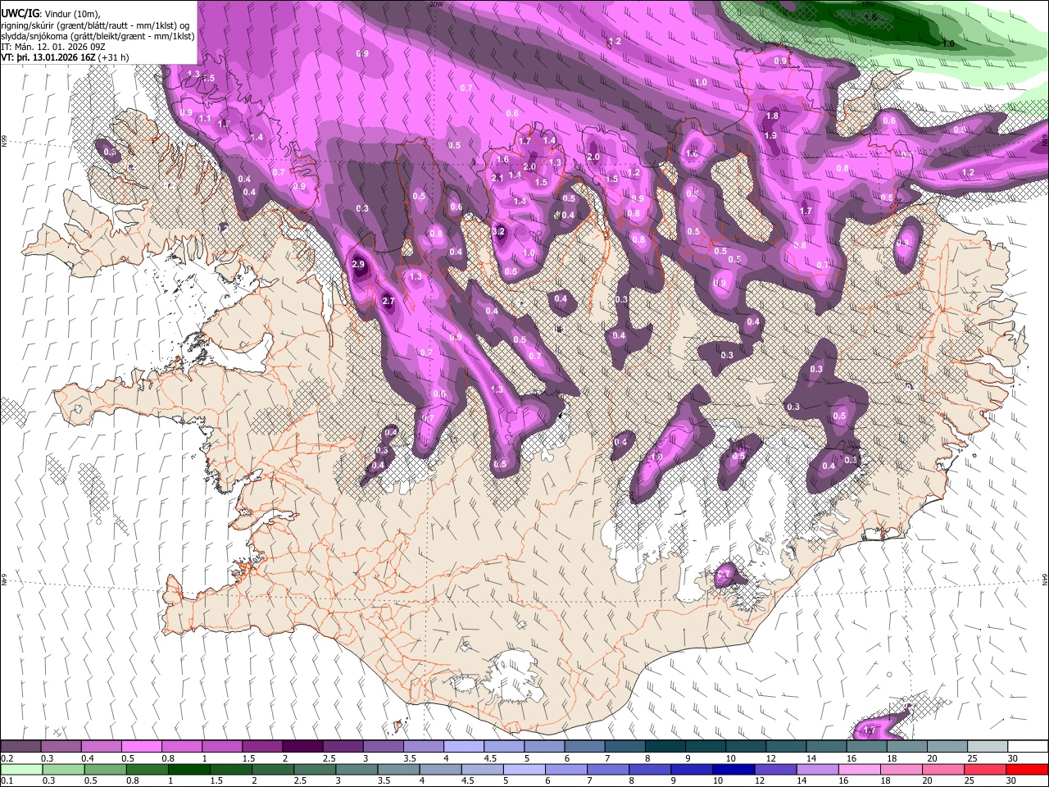The height and width of the screenshot is (787, 1049).
Task: Click the 3.2 precipitation value on the map
Action: pyautogui.click(x=498, y=232)
